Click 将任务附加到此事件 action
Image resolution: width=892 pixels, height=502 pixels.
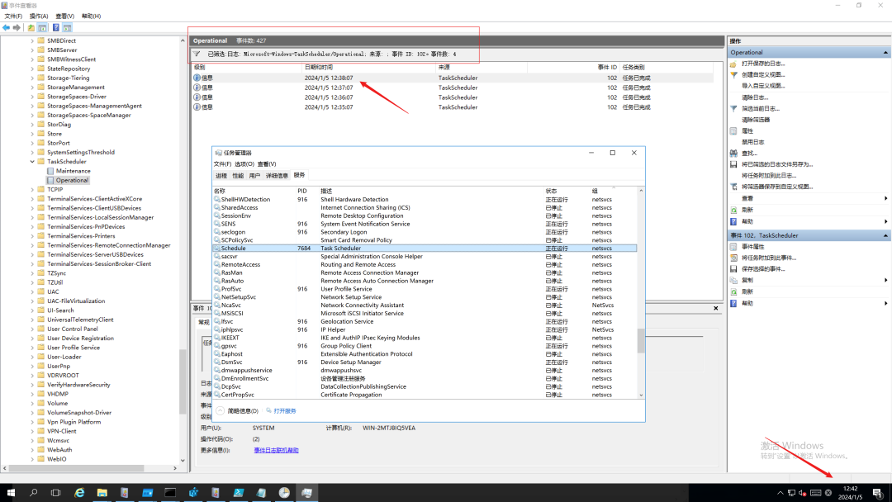click(769, 258)
